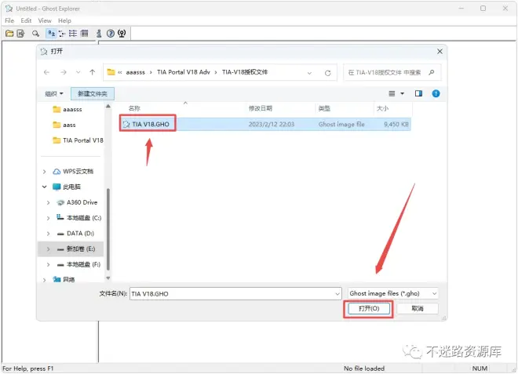Expand WPS云文档 tree node
The width and height of the screenshot is (518, 374).
coord(45,172)
